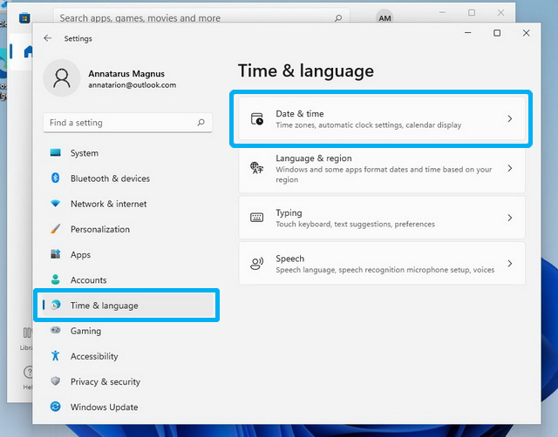Go to Privacy & security settings
558x437 pixels.
click(128, 381)
